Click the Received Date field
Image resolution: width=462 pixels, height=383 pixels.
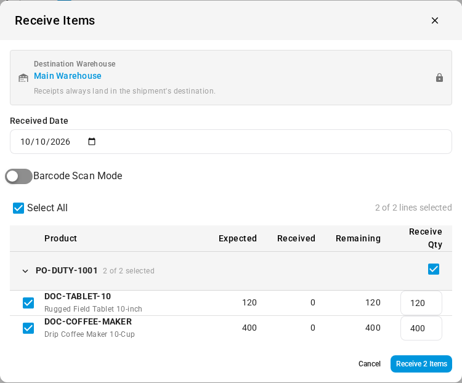[x=231, y=142]
